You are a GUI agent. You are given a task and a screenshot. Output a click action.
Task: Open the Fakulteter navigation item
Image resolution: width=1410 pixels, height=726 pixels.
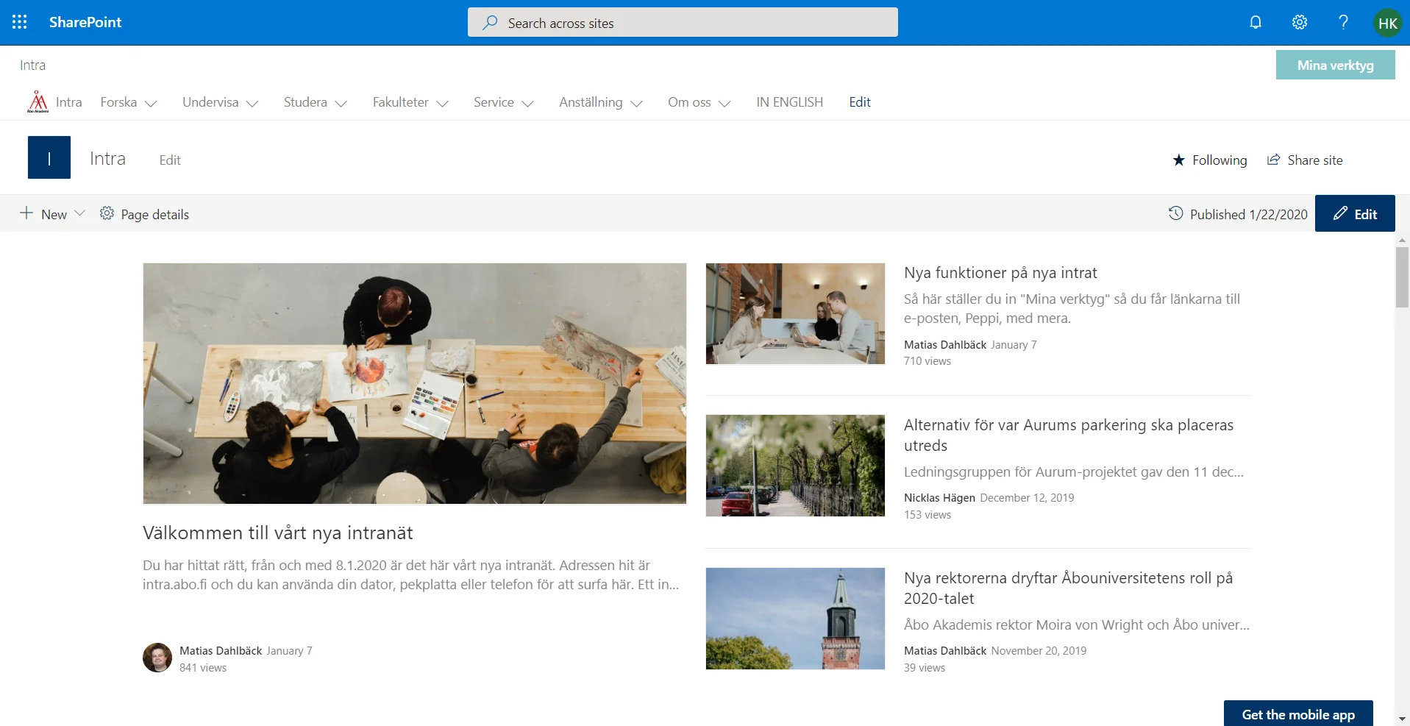(x=400, y=102)
